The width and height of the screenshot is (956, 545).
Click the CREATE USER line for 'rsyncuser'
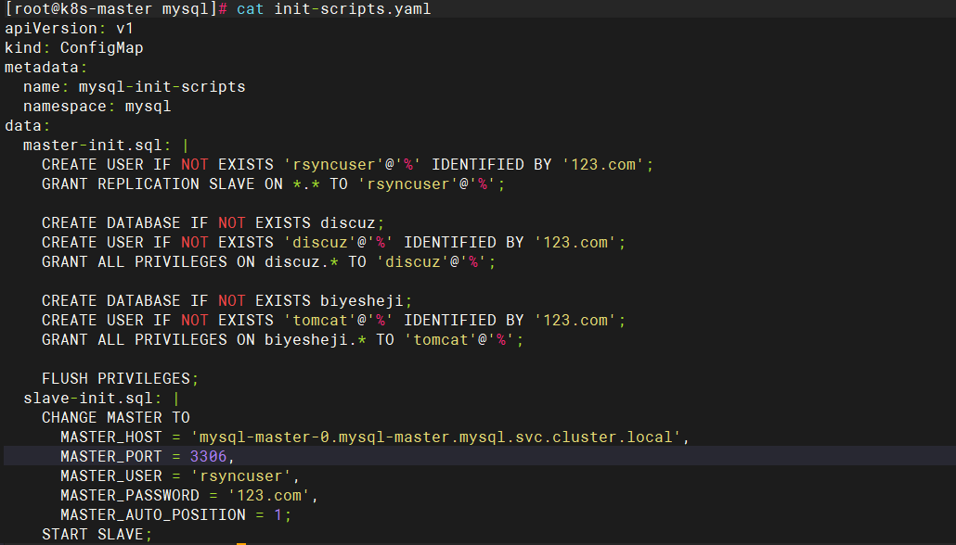347,165
